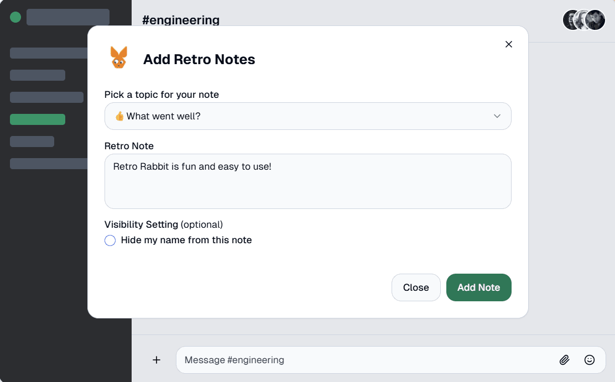The image size is (615, 382).
Task: Click the thumbs up emoji in topic field
Action: [119, 116]
